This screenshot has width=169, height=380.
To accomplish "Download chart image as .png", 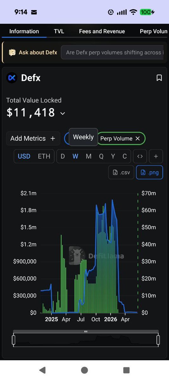I will 149,172.
